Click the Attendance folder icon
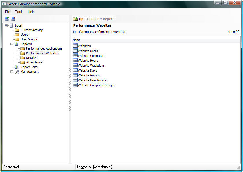The width and height of the screenshot is (243, 172). pos(23,62)
